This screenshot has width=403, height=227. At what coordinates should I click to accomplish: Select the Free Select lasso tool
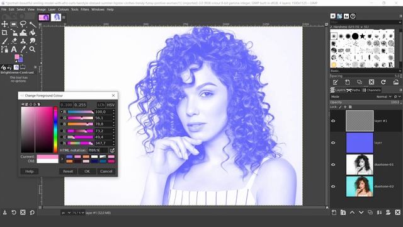[23, 24]
